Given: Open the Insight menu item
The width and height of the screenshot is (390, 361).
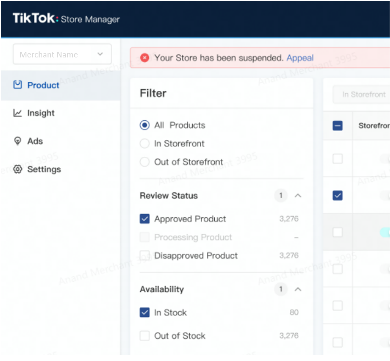Looking at the screenshot, I should (x=41, y=113).
